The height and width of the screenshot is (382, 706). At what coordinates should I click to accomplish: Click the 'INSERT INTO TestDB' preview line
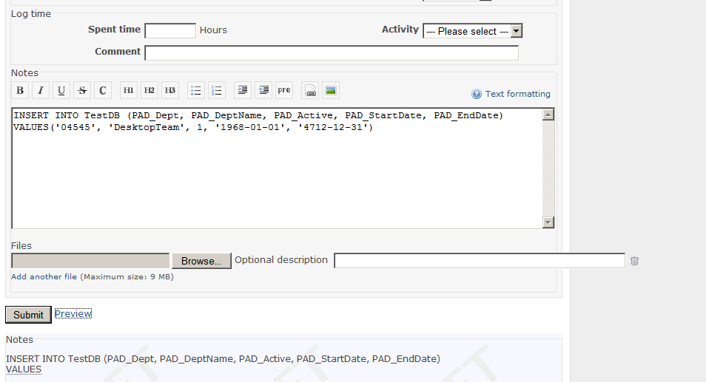pyautogui.click(x=223, y=358)
